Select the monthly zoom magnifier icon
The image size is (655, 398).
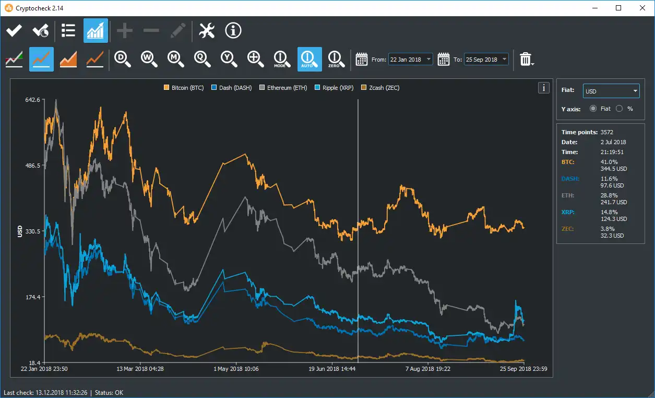click(x=175, y=59)
